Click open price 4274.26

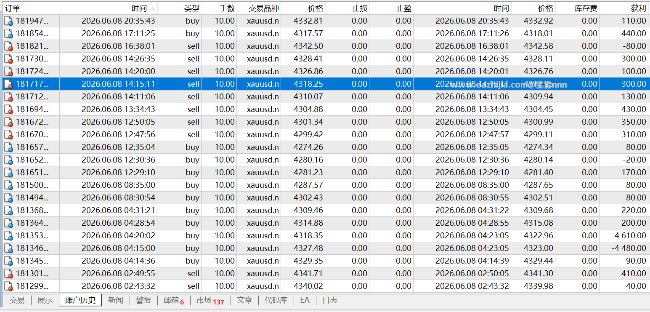308,147
